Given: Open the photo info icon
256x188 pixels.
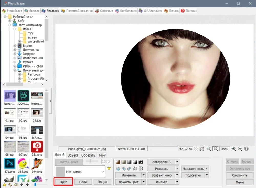Looking at the screenshot, I should 246,149.
